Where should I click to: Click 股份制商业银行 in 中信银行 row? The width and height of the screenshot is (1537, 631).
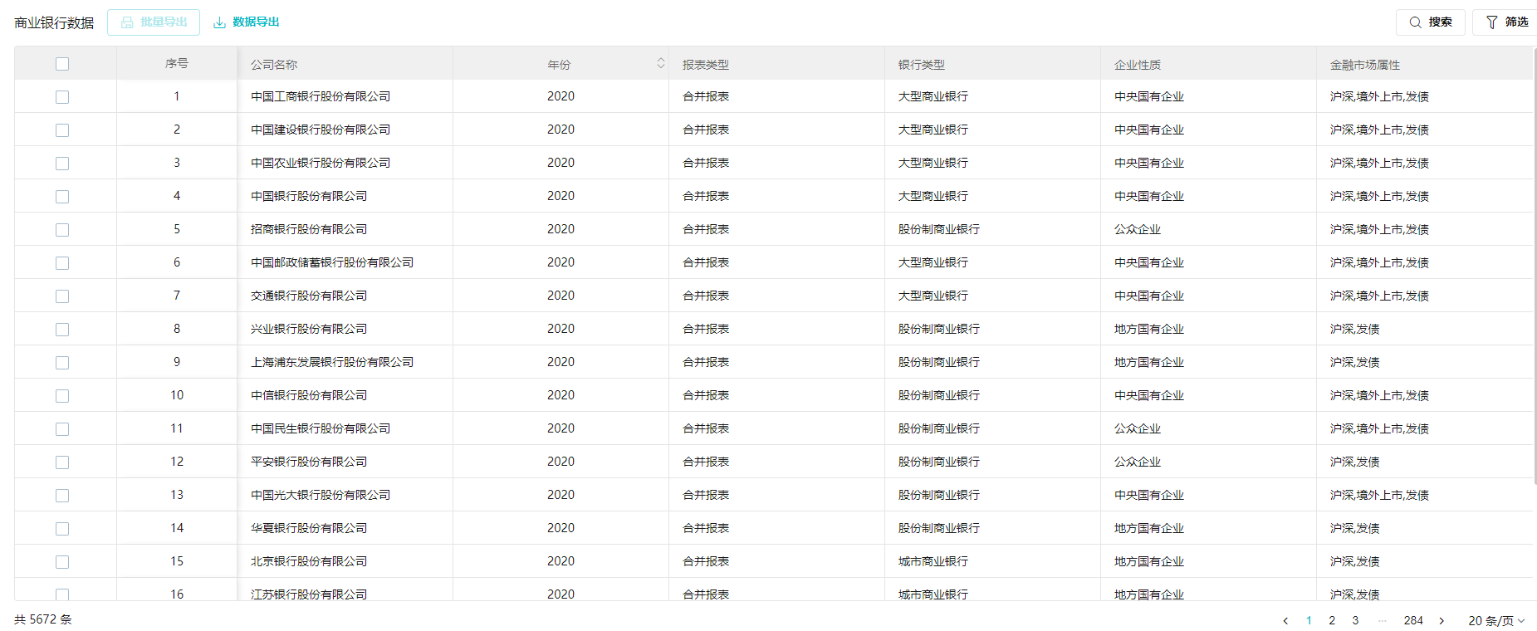tap(939, 395)
